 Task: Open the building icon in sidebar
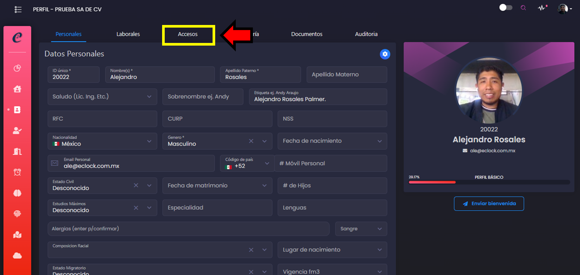17,151
